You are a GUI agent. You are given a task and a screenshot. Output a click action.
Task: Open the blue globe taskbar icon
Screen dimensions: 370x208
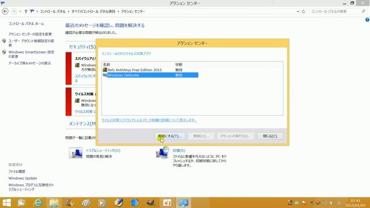pyautogui.click(x=135, y=203)
